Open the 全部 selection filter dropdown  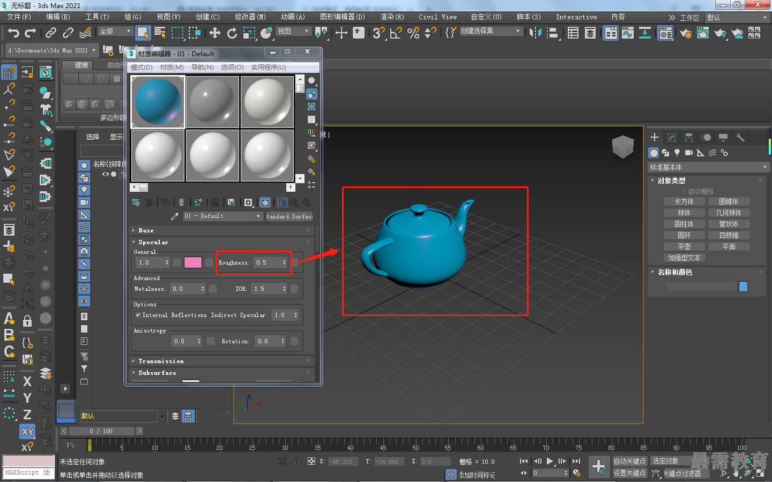[115, 31]
